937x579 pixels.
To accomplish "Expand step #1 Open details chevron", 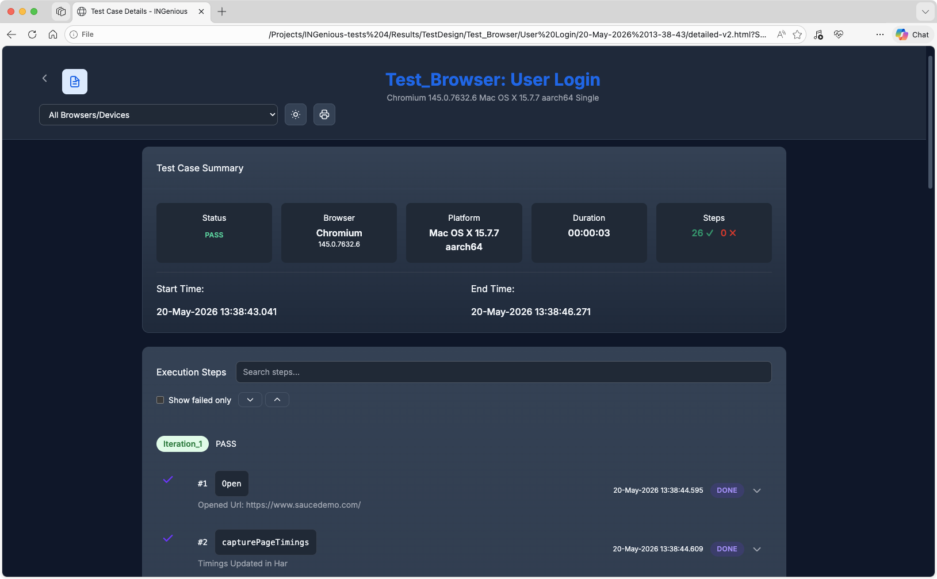I will coord(757,490).
